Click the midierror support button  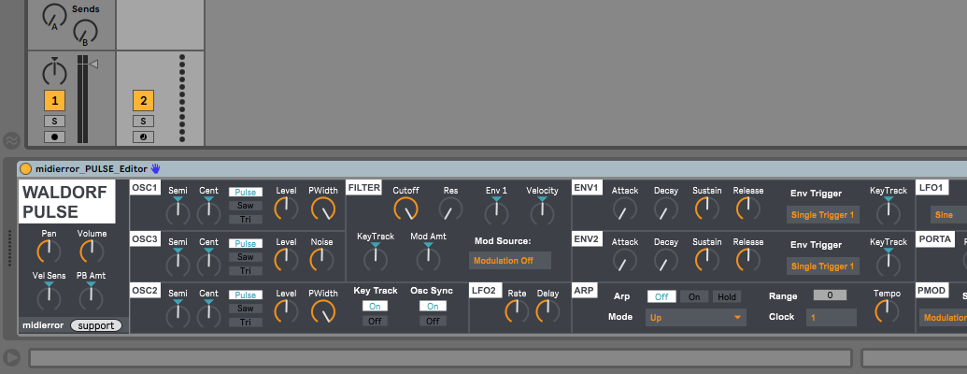pos(96,325)
